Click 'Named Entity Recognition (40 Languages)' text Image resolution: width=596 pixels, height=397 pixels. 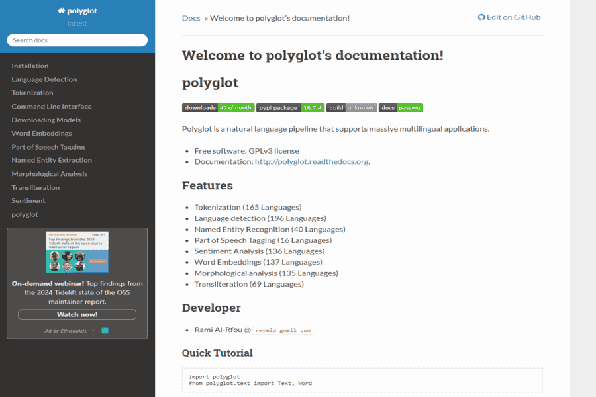(270, 230)
